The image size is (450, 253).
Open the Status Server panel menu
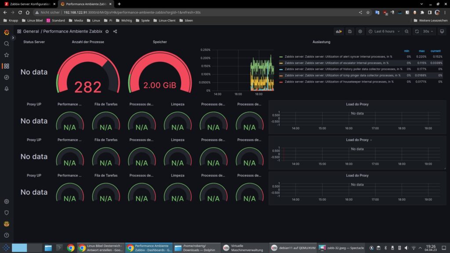[x=34, y=42]
